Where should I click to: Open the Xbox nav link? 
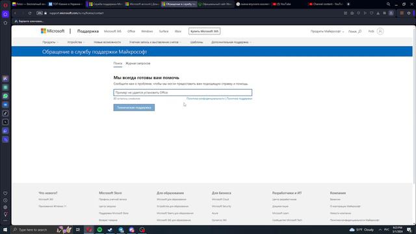[x=178, y=31]
